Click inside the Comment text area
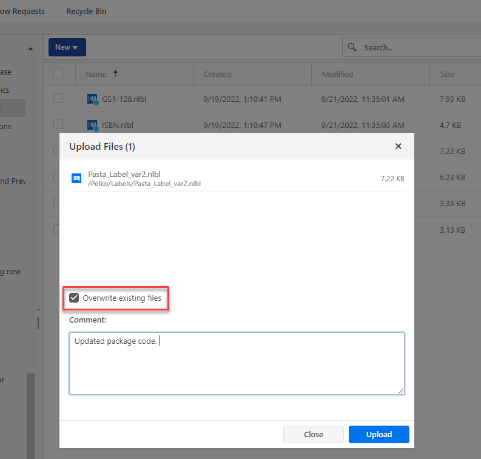 [237, 364]
